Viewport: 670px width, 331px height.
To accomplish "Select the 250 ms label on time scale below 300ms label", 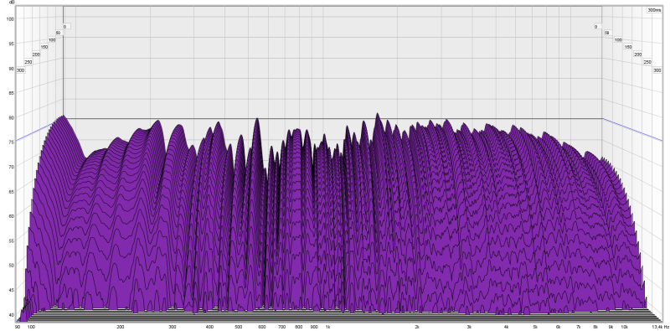I will click(647, 62).
